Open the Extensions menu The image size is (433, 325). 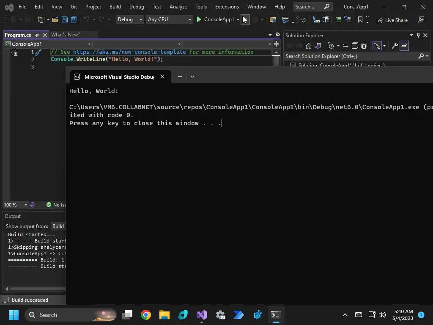pyautogui.click(x=227, y=7)
